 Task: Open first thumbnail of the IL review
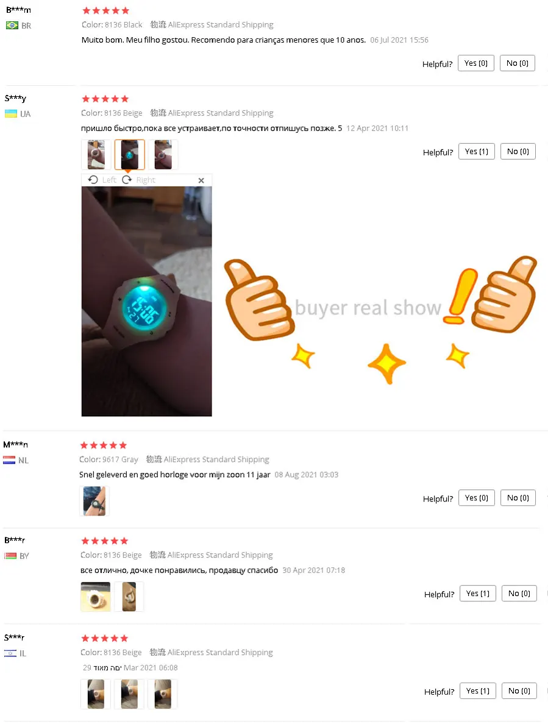96,694
